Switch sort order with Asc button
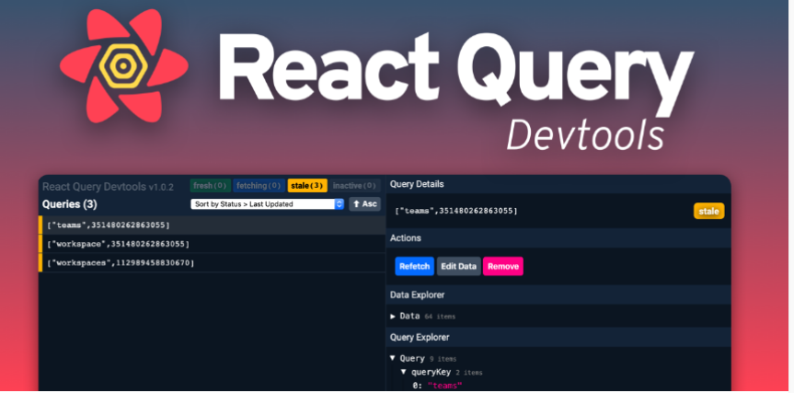The width and height of the screenshot is (794, 393). [x=364, y=204]
